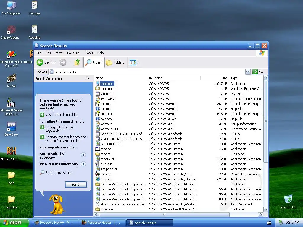
Task: Select the WMDBEXPORT.EXE-12D0C35 prefetch file name
Action: click(x=123, y=139)
